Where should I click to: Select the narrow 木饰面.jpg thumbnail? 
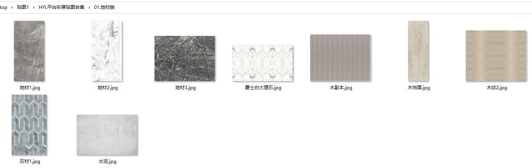click(418, 51)
